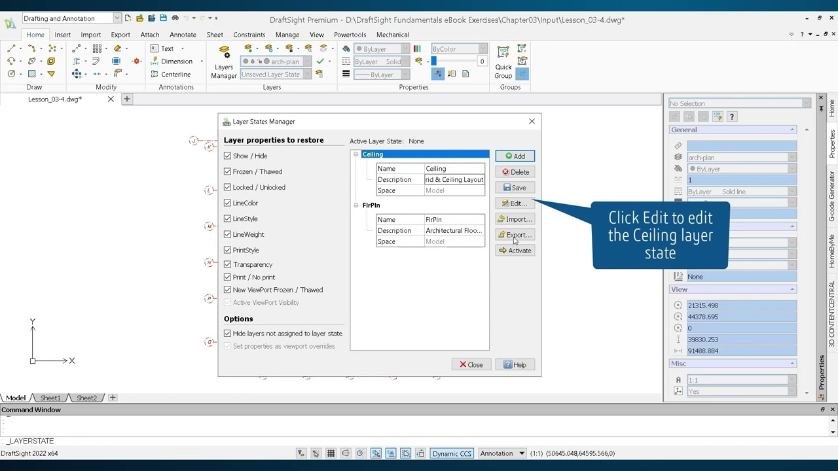The width and height of the screenshot is (838, 471).
Task: Click the Pattern array tool in Modify
Action: [x=97, y=48]
